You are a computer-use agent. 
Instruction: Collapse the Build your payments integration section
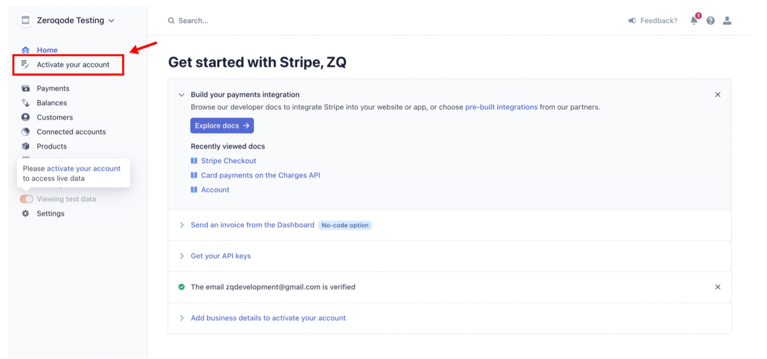(182, 94)
